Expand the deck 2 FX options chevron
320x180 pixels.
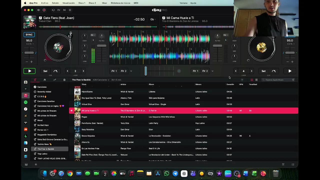tap(212, 71)
